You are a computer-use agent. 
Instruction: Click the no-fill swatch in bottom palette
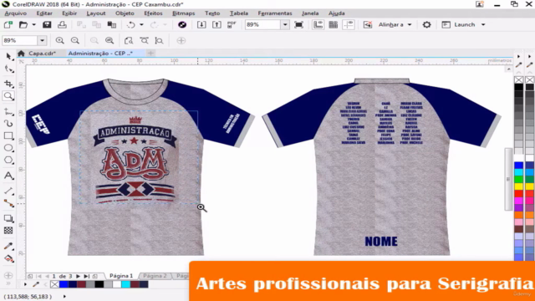click(54, 284)
